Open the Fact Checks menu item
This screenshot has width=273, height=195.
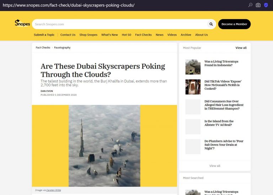pos(143,35)
